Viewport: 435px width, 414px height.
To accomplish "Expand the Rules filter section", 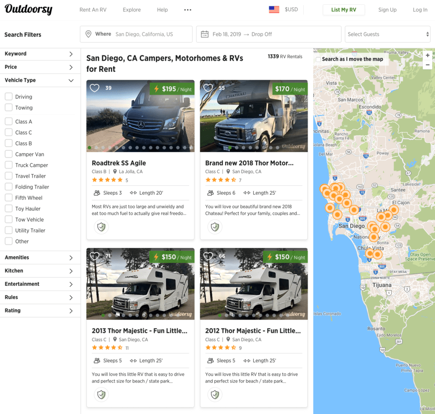I will tap(40, 297).
